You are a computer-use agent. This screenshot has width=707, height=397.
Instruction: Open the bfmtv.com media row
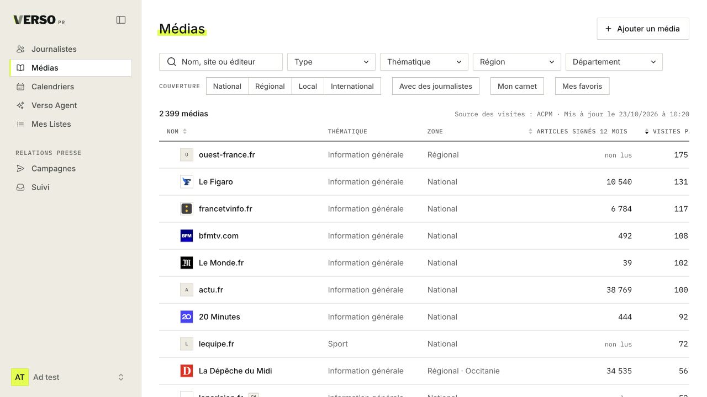click(x=424, y=236)
